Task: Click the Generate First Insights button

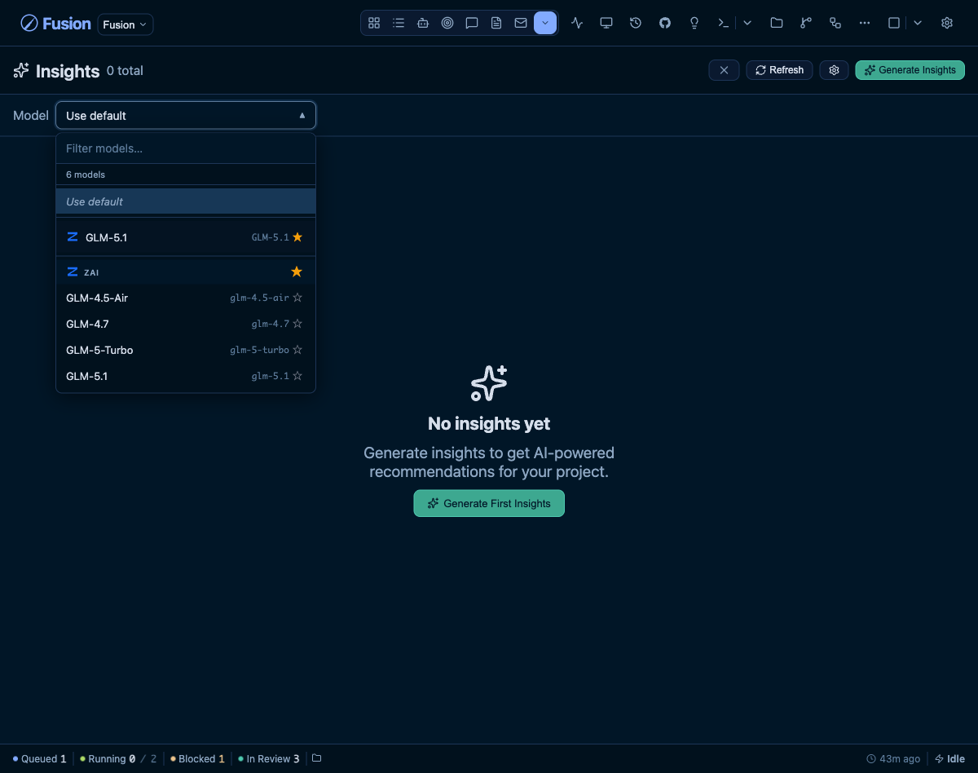Action: (489, 503)
